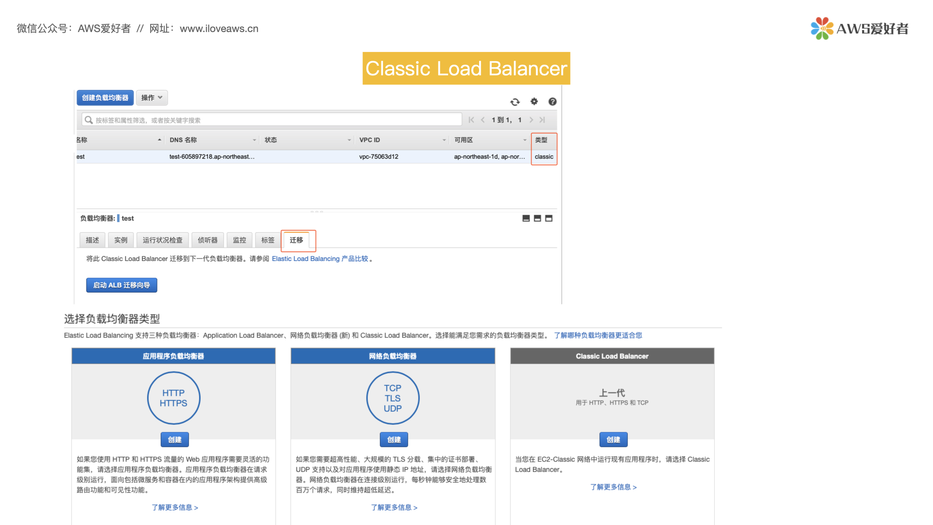Open the settings gear icon
933x525 pixels.
click(534, 101)
